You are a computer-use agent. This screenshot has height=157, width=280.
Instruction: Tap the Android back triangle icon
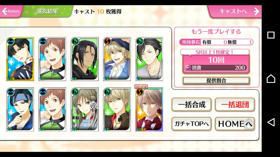271,122
